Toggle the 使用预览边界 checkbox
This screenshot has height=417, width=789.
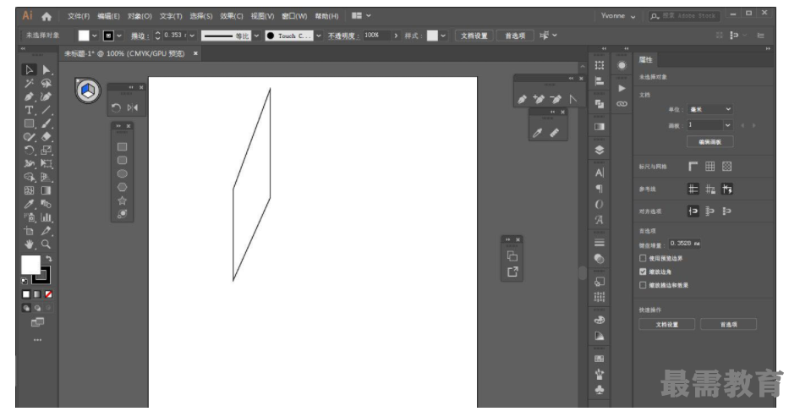643,258
